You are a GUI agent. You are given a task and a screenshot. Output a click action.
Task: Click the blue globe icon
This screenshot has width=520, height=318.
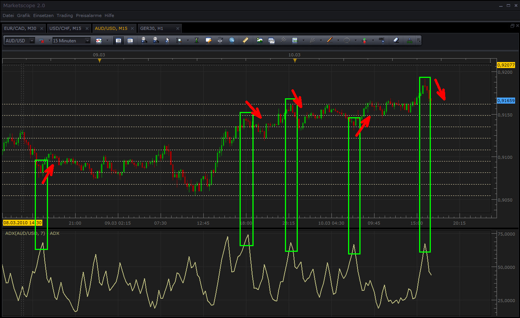(x=232, y=40)
